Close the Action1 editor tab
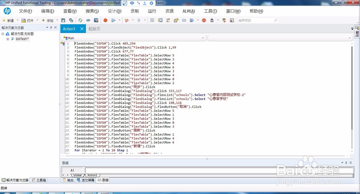Image resolution: width=360 pixels, height=194 pixels. coord(82,29)
